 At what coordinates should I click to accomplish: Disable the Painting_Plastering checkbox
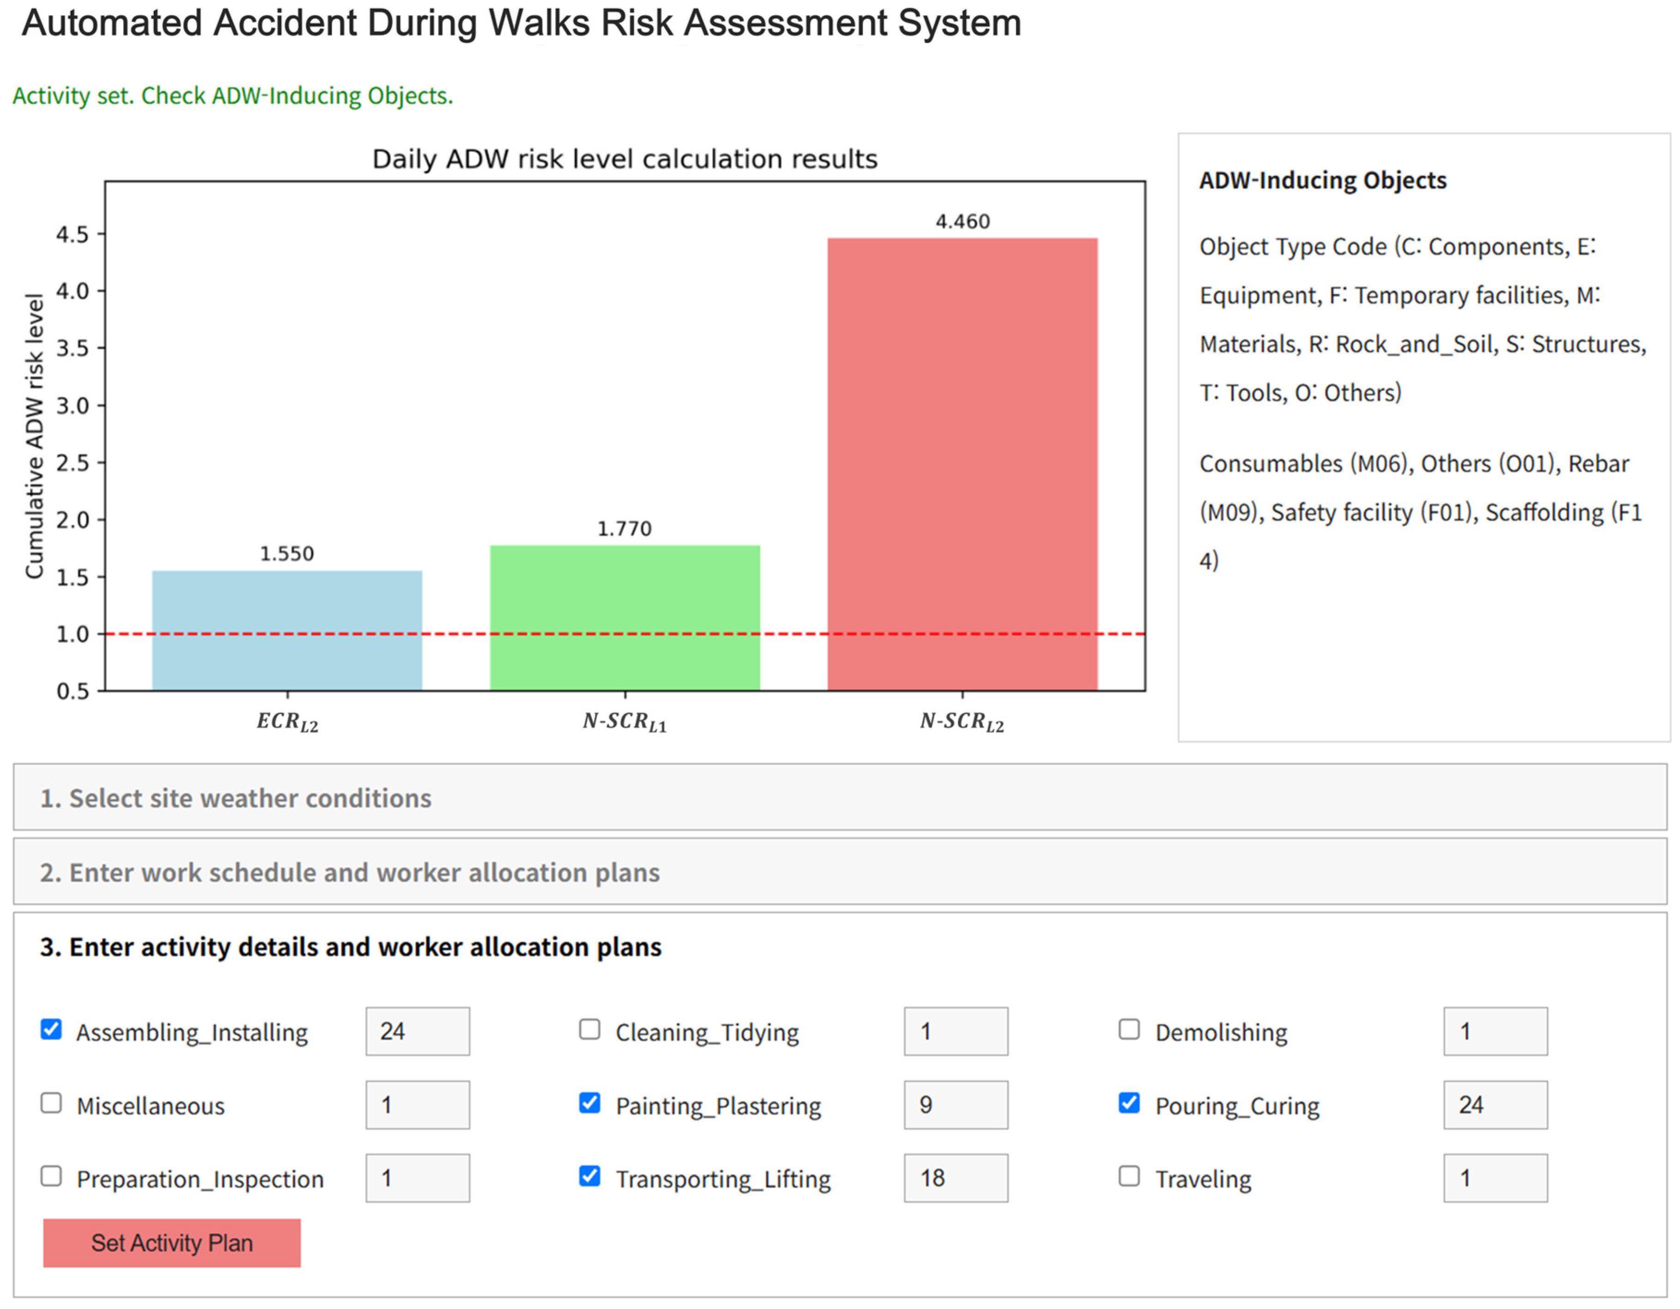[589, 1103]
